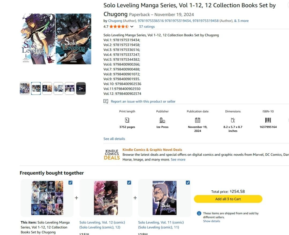Click Add all 3 to Cart button
Screen dimensions: 289x235
point(228,199)
